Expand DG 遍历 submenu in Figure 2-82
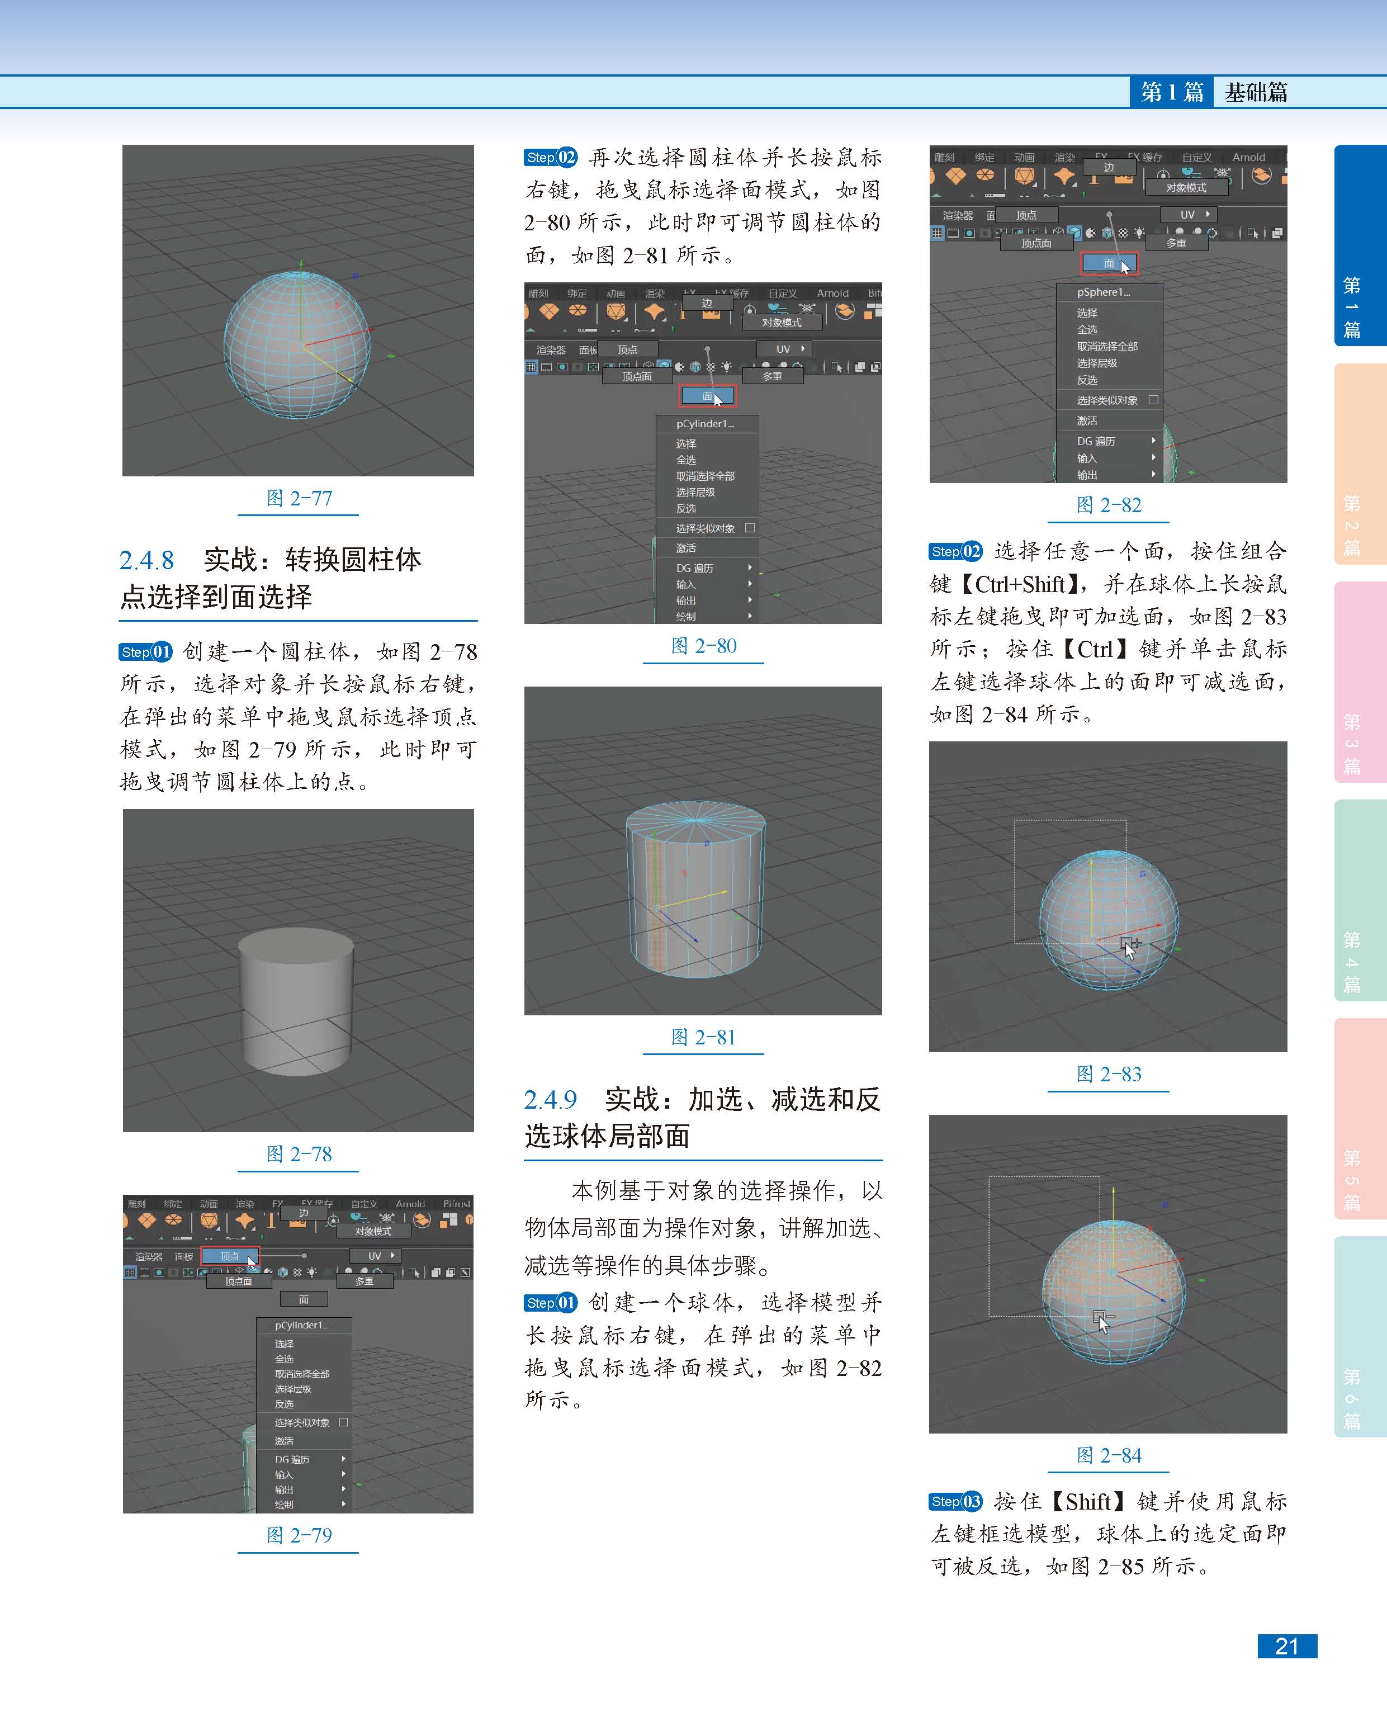This screenshot has width=1387, height=1717. tap(1109, 441)
